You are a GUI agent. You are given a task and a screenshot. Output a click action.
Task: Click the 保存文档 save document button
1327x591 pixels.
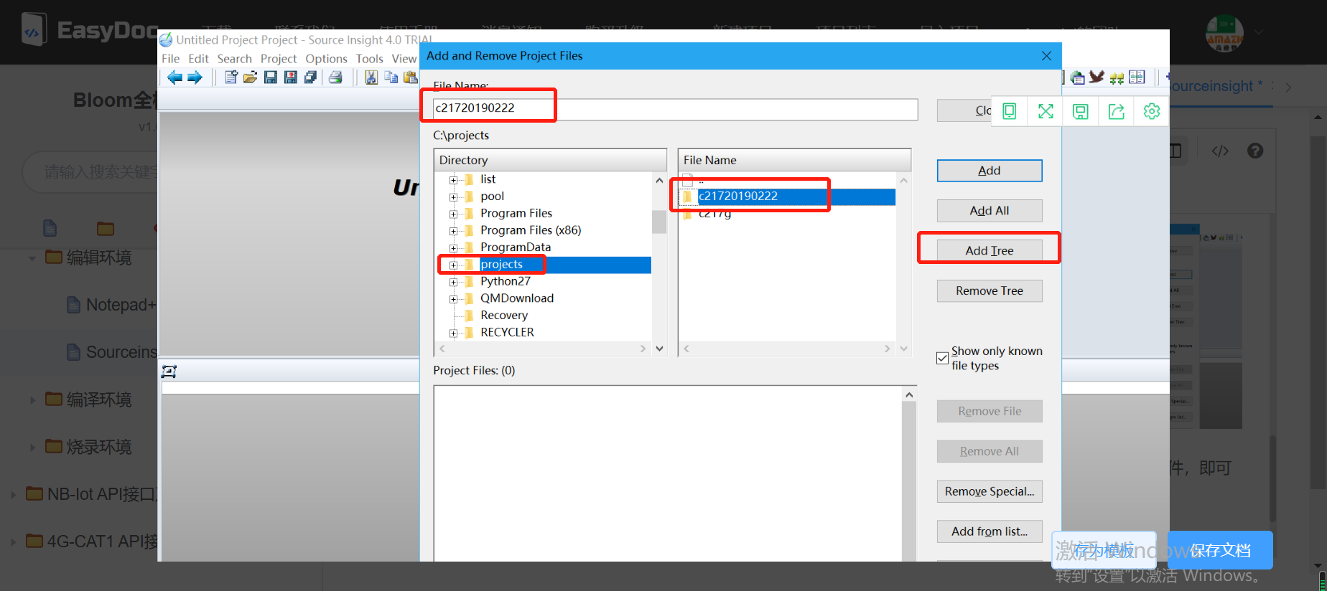[x=1220, y=550]
